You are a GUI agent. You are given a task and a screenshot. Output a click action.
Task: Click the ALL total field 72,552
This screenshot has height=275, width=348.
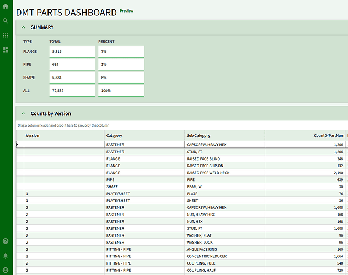pos(72,91)
